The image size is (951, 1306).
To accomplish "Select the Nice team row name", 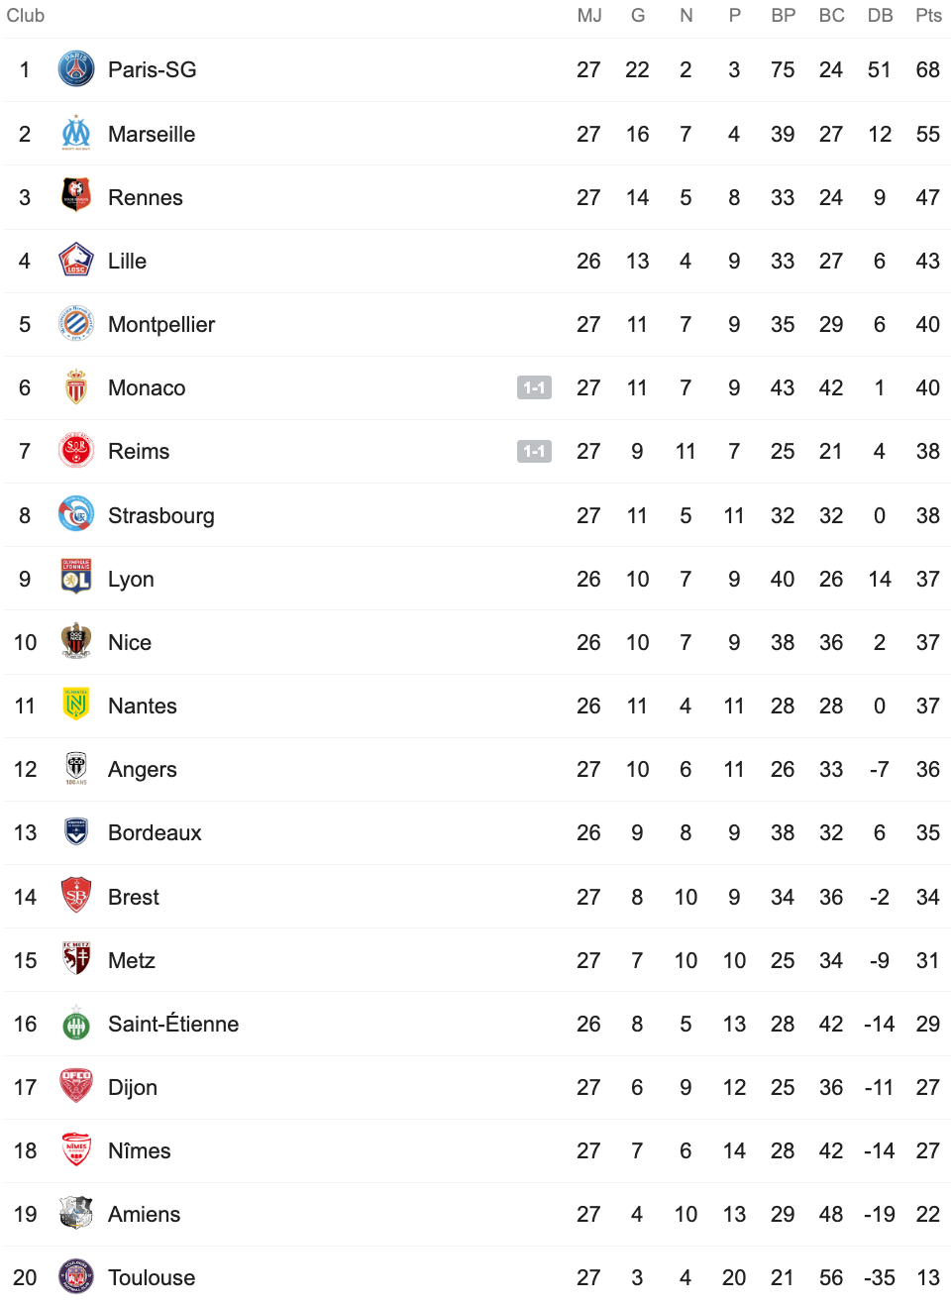I will (x=130, y=642).
